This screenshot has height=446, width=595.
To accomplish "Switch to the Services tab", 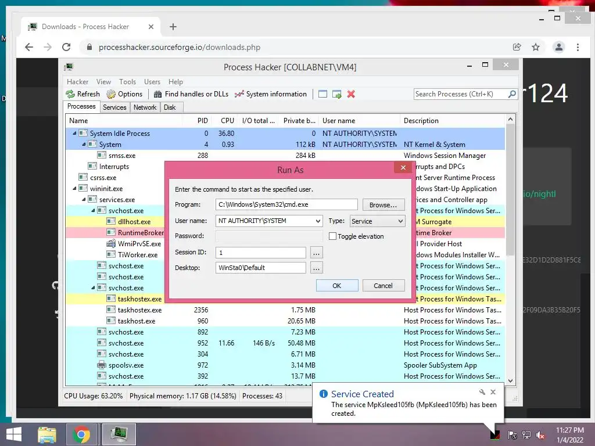I will pos(114,107).
